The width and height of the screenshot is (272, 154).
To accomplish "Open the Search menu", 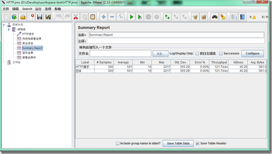I will [x=27, y=9].
